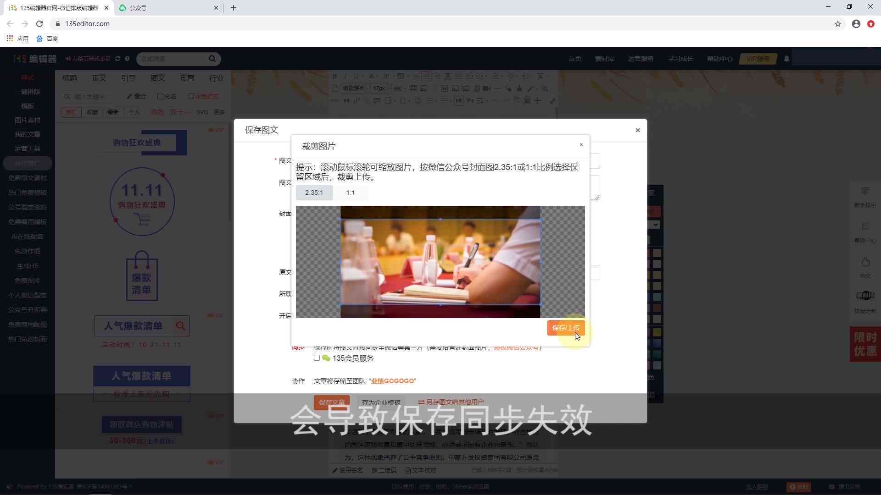Open the notification bell icon

click(x=786, y=59)
